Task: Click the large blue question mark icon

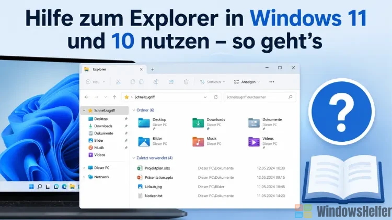Action: tap(341, 112)
